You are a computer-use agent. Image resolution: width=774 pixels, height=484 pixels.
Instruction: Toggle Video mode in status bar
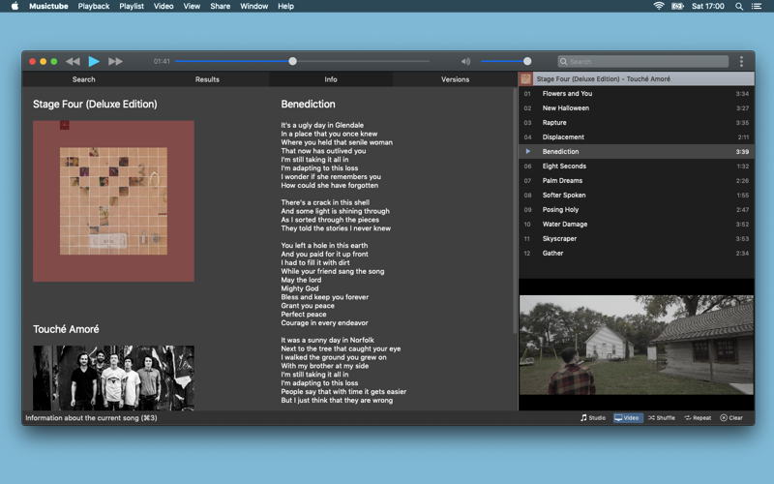(x=627, y=418)
